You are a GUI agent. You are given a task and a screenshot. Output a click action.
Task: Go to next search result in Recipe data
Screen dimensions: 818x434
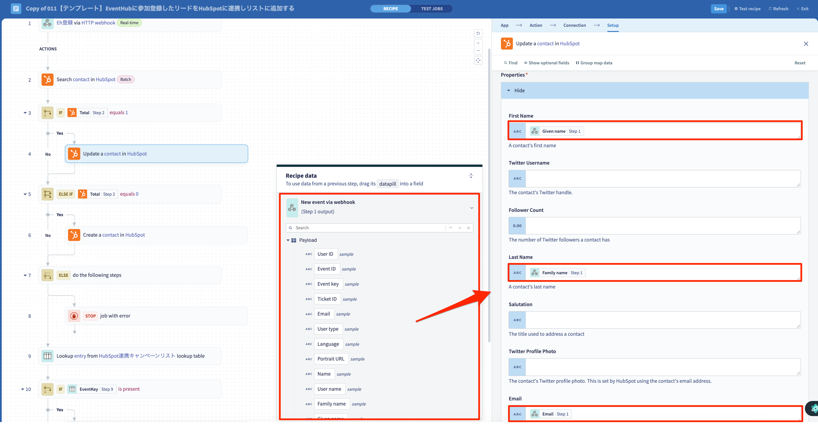459,228
